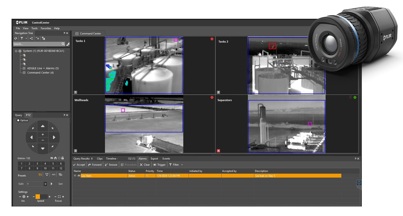The height and width of the screenshot is (216, 403).
Task: Increase speed with plus next to slider
Action: [x=49, y=197]
